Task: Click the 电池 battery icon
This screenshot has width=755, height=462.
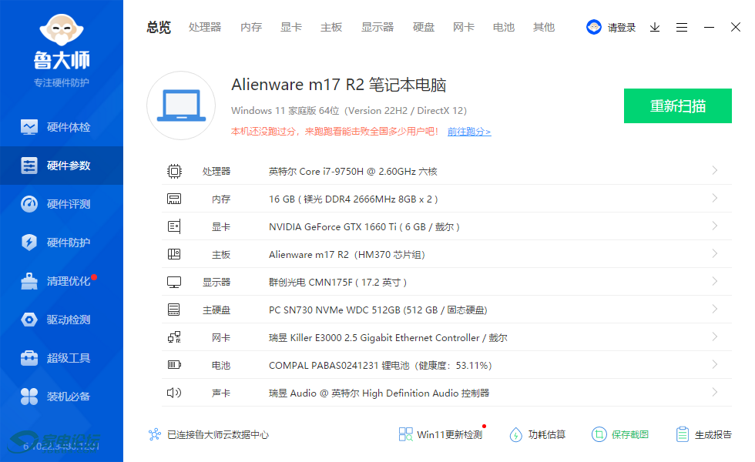Action: coord(174,365)
